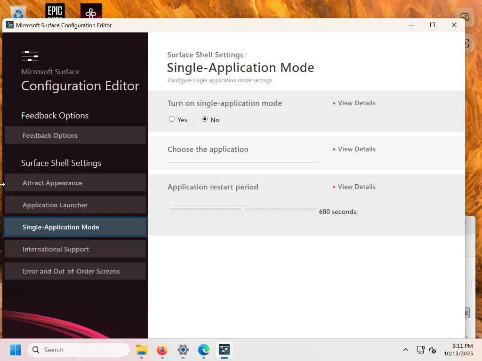Click Surface Configuration Editor taskbar icon
Screen dimensions: 482x361
point(225,350)
